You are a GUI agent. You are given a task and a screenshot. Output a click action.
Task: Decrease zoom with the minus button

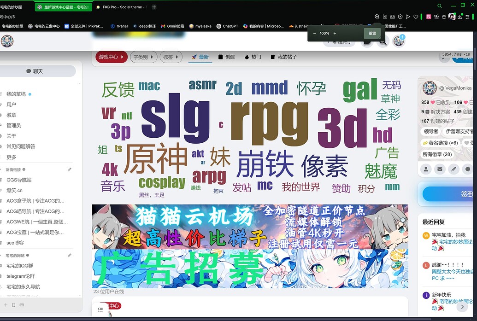315,33
